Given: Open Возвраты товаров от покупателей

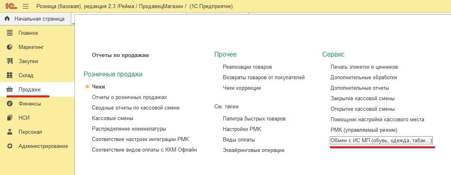Looking at the screenshot, I should (x=263, y=77).
